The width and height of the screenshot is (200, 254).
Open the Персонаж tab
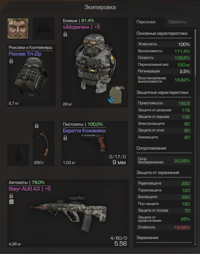pyautogui.click(x=146, y=22)
